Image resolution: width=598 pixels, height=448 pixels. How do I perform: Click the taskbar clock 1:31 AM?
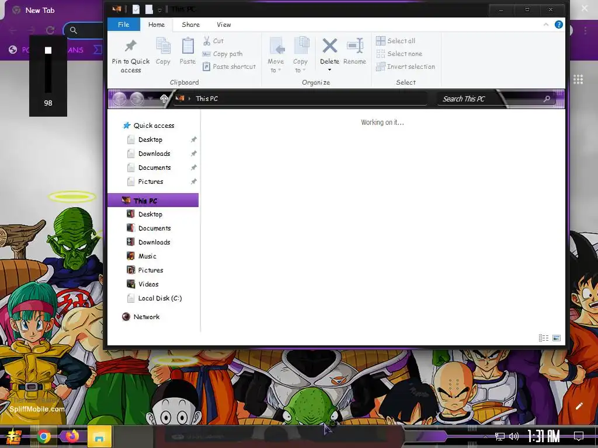coord(544,436)
